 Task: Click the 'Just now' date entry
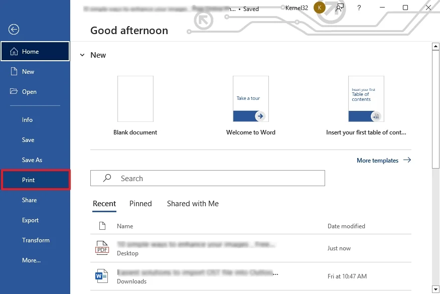(339, 248)
